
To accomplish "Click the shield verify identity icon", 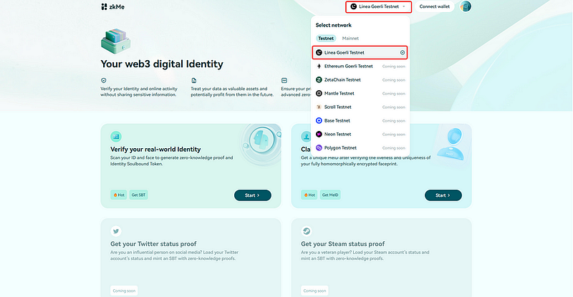I will [x=104, y=80].
